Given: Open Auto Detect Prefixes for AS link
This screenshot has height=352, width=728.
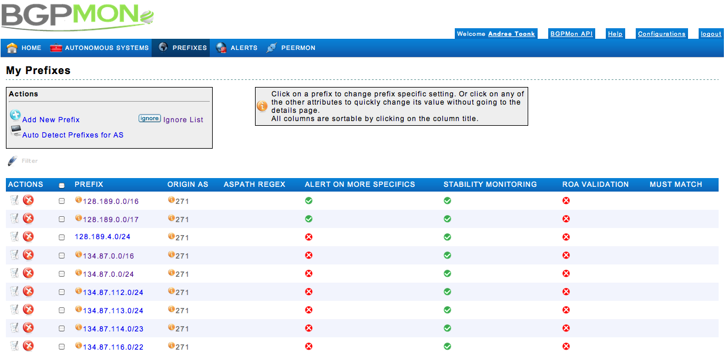Looking at the screenshot, I should pos(73,135).
